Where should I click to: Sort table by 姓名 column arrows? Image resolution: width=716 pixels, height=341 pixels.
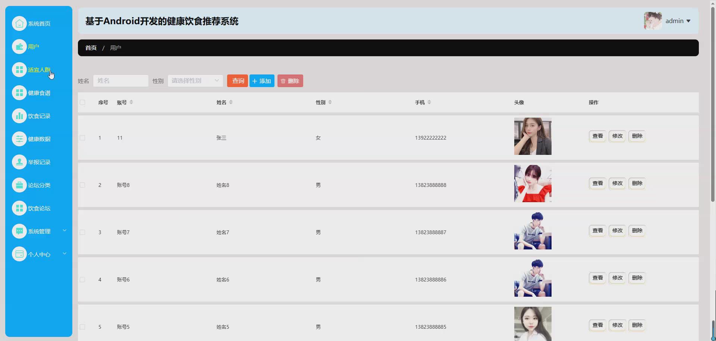tap(231, 102)
